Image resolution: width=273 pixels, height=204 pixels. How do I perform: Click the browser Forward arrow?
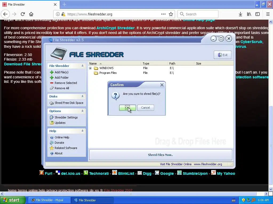pyautogui.click(x=14, y=14)
